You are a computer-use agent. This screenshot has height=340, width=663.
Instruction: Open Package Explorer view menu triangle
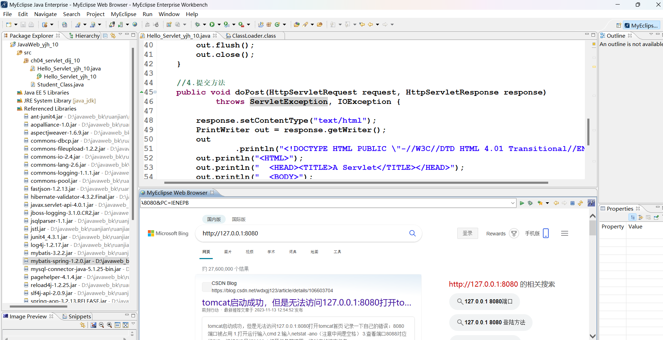[120, 34]
